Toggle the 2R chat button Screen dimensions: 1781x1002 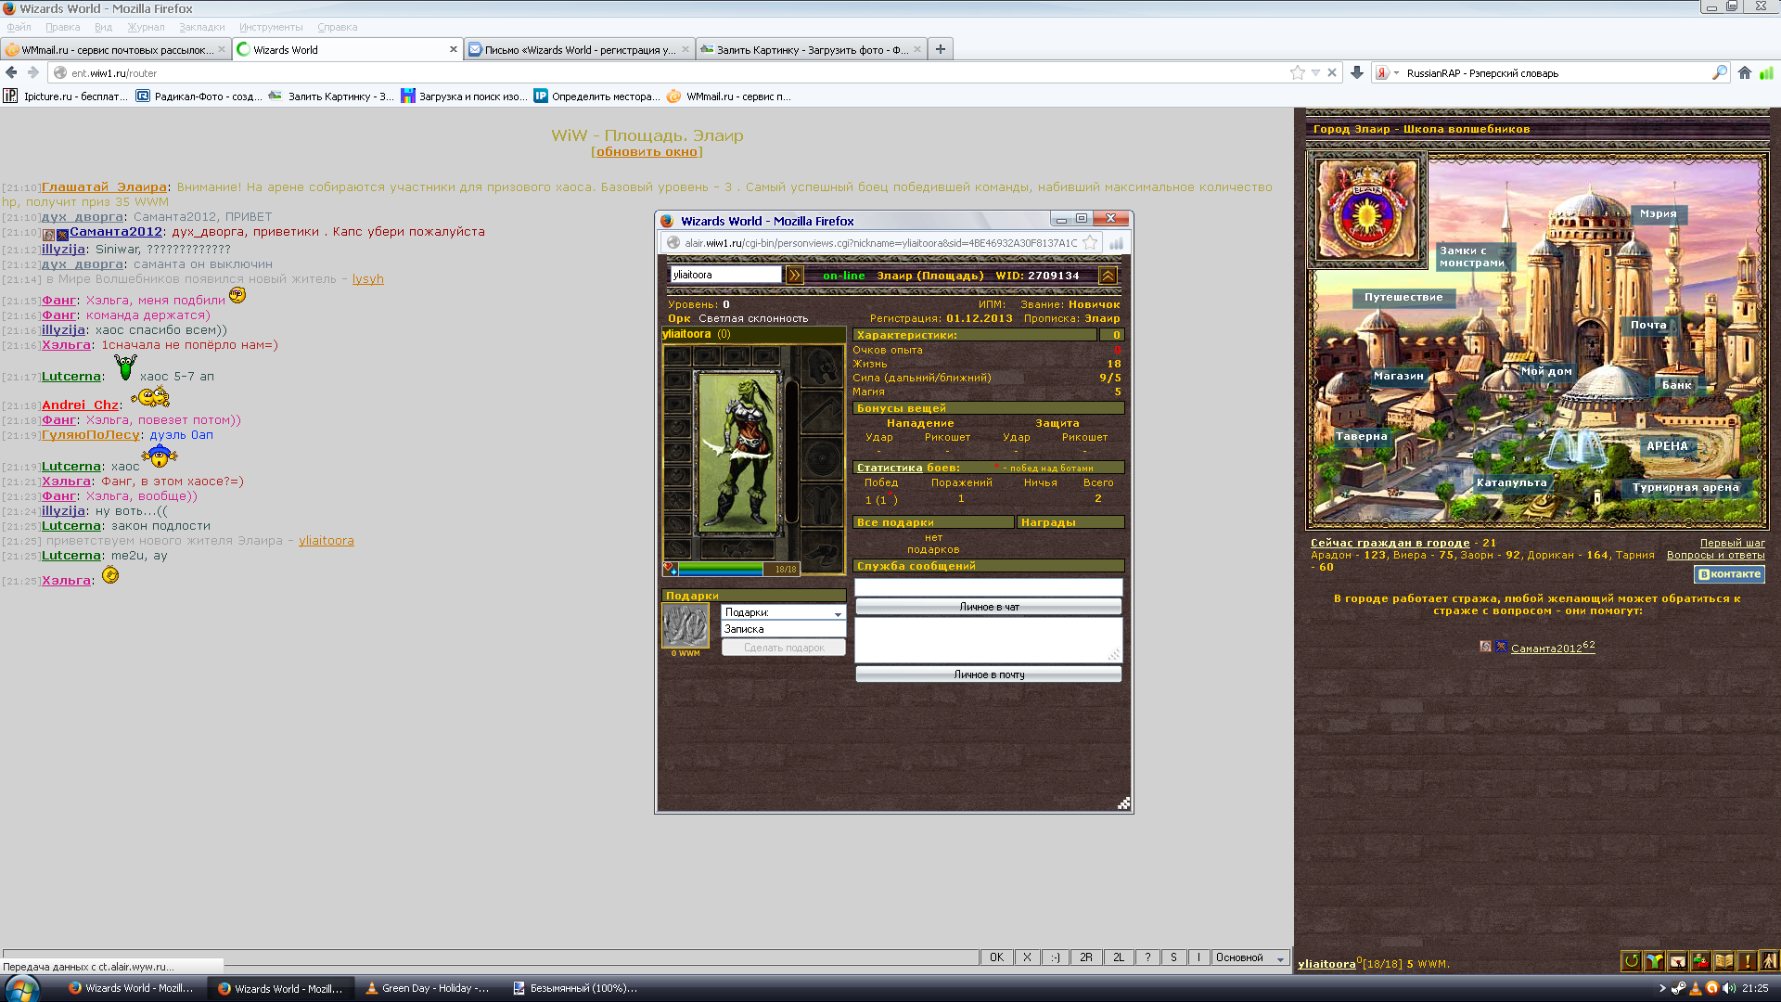pos(1085,957)
